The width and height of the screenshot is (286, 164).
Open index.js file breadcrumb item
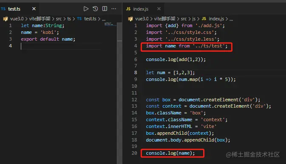coord(216,19)
